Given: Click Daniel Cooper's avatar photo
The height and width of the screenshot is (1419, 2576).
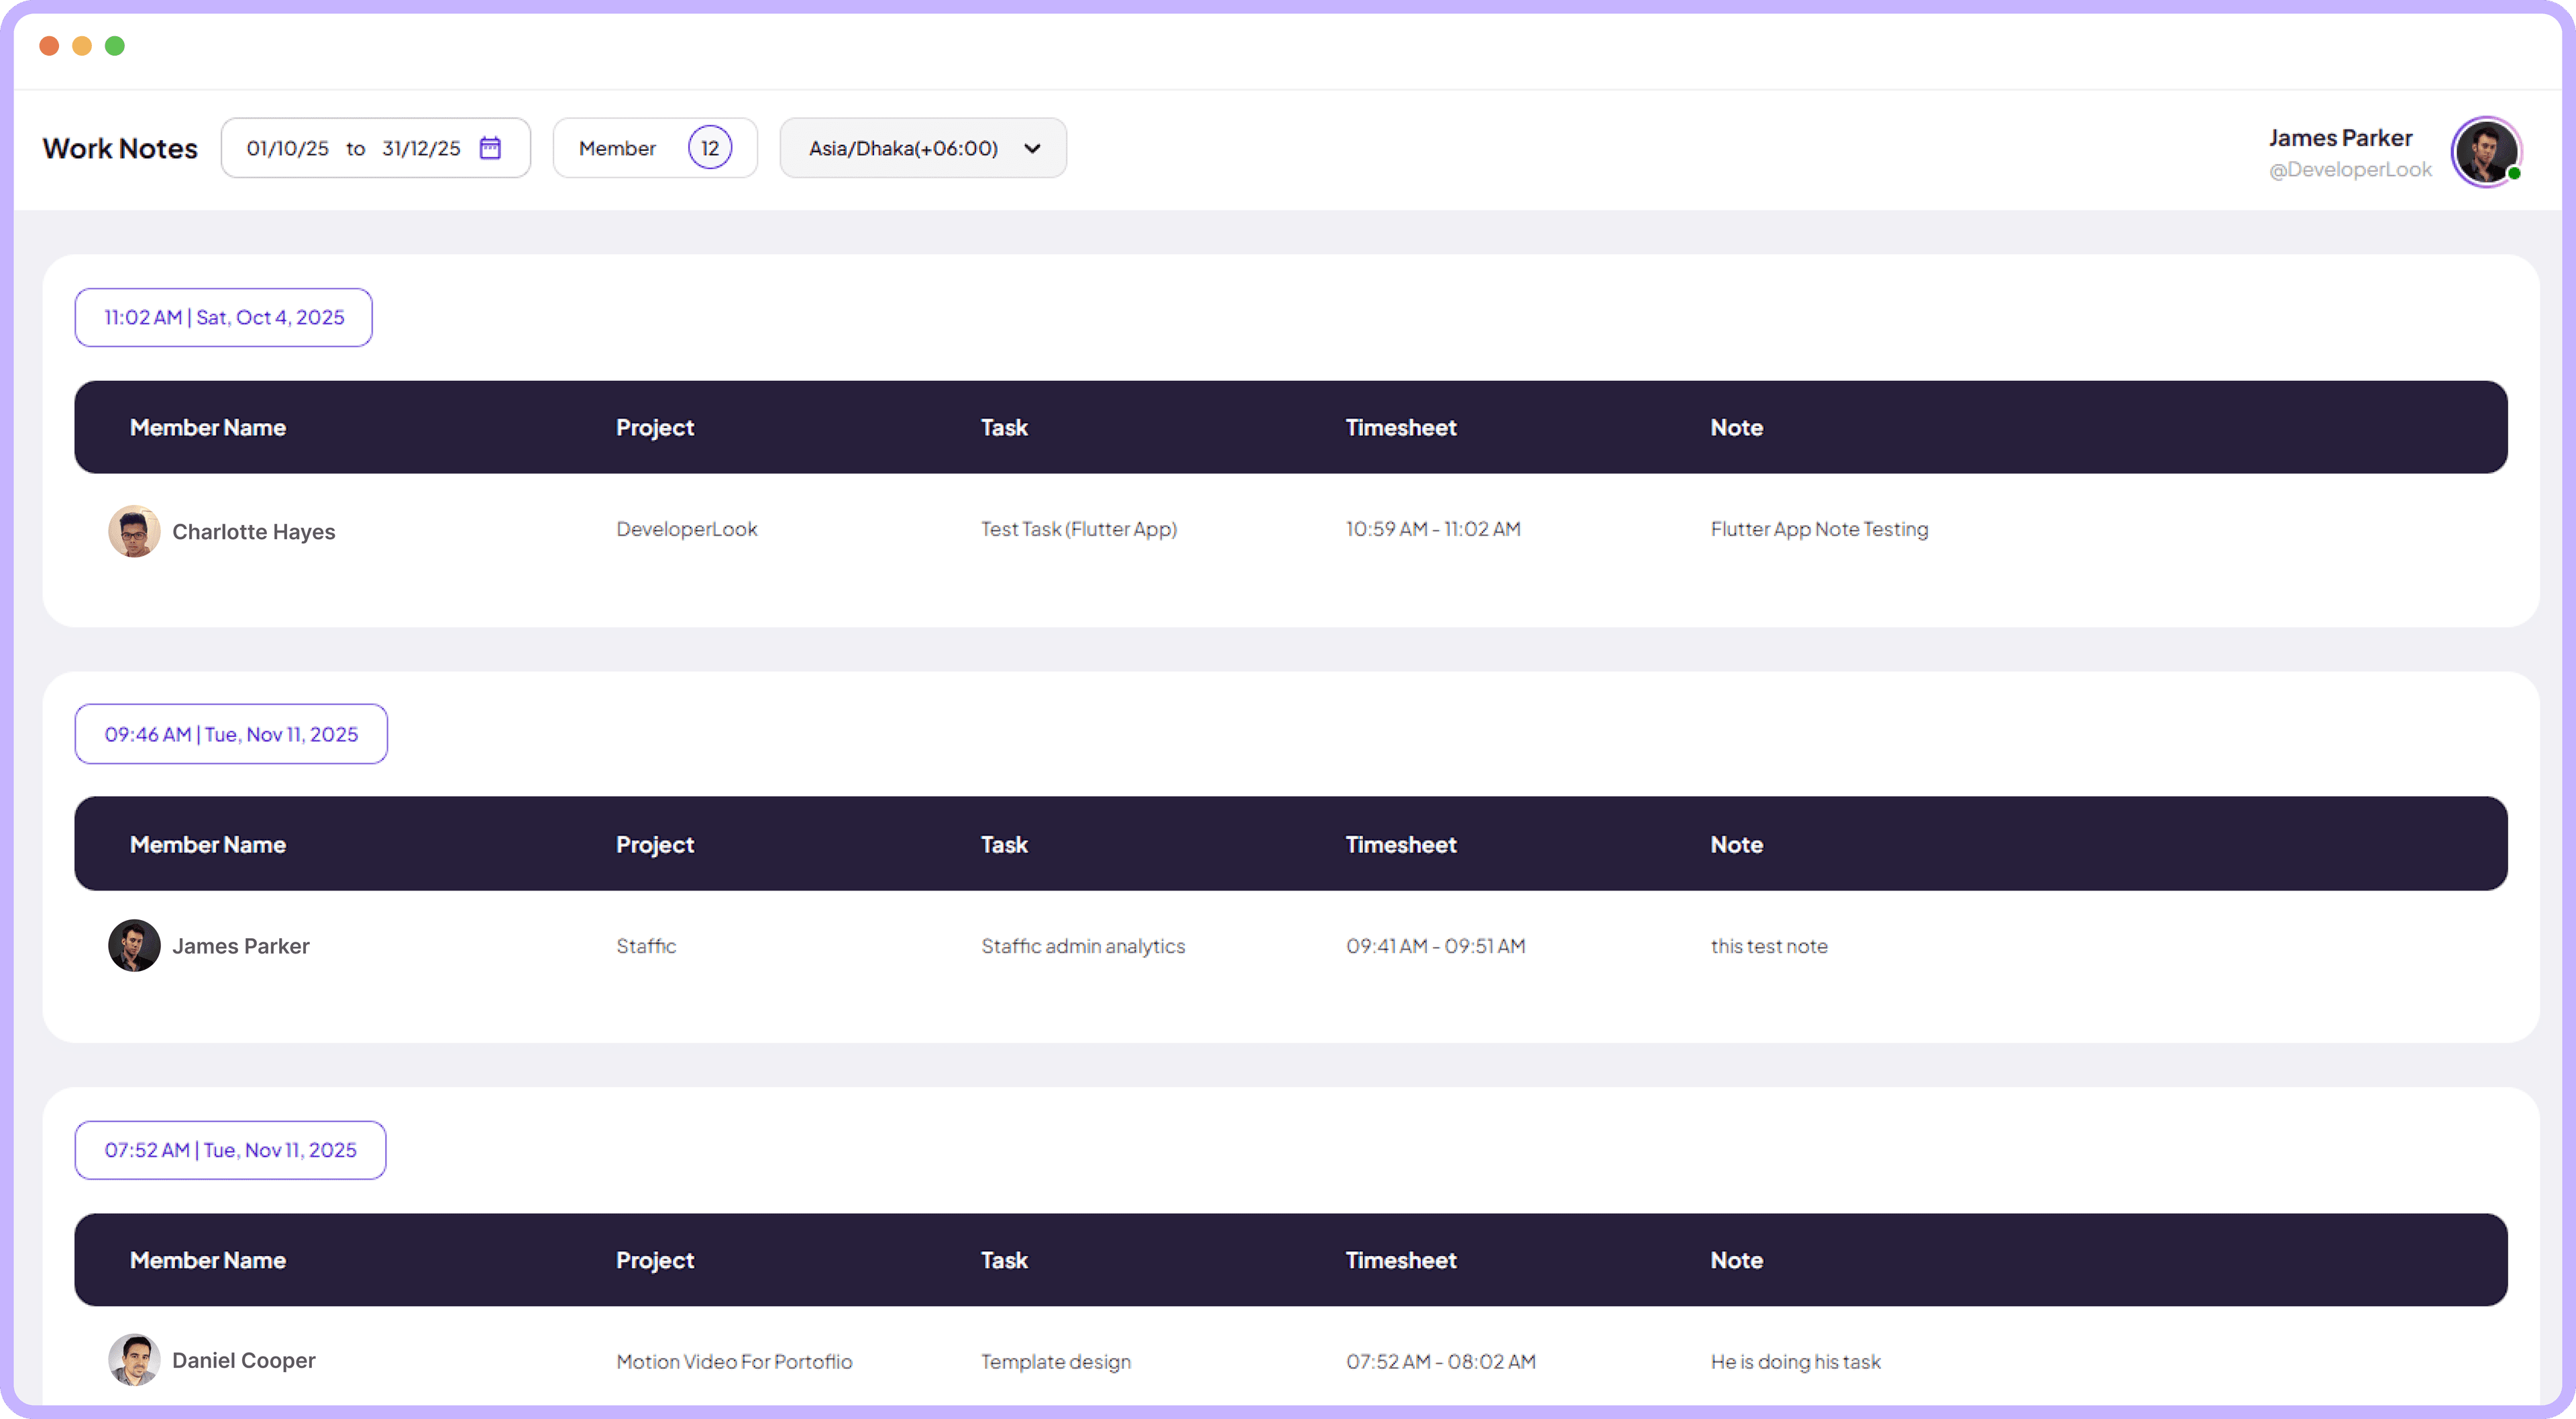Looking at the screenshot, I should tap(133, 1360).
